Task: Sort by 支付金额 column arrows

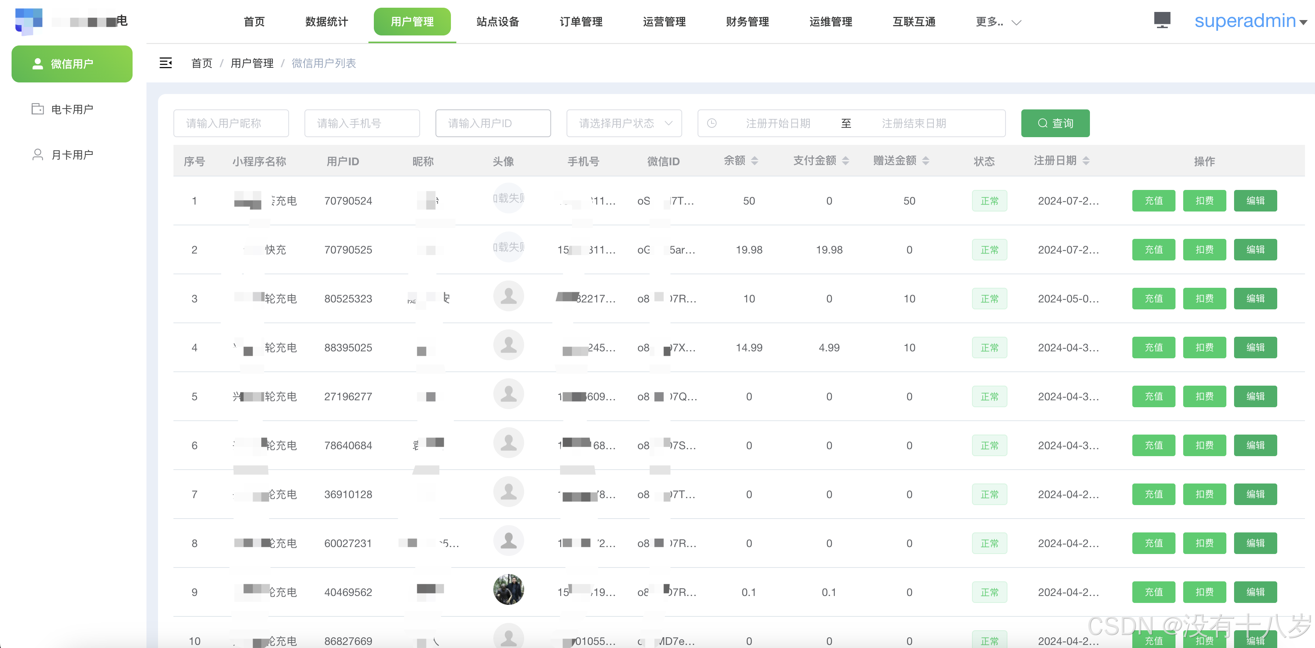Action: tap(845, 161)
